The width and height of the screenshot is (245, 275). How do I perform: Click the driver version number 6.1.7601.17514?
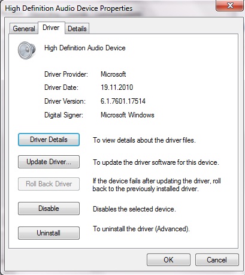point(123,101)
